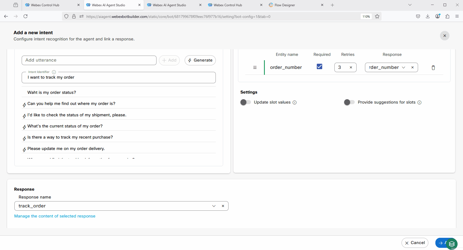
Task: Expand the entity Response dropdown for order_number
Action: [403, 68]
